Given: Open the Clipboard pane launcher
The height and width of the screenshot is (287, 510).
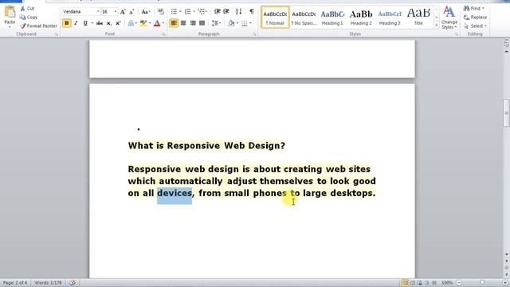Looking at the screenshot, I should (x=57, y=34).
